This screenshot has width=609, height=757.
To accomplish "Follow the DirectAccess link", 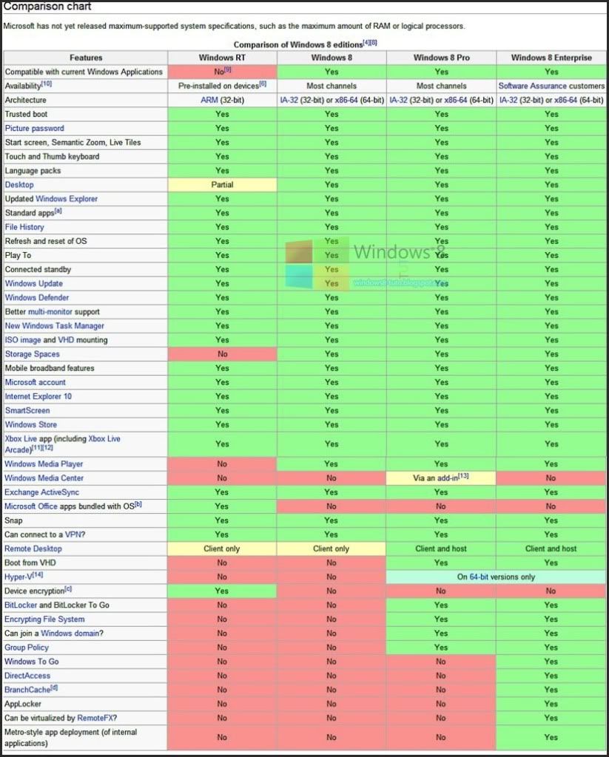I will pyautogui.click(x=27, y=676).
